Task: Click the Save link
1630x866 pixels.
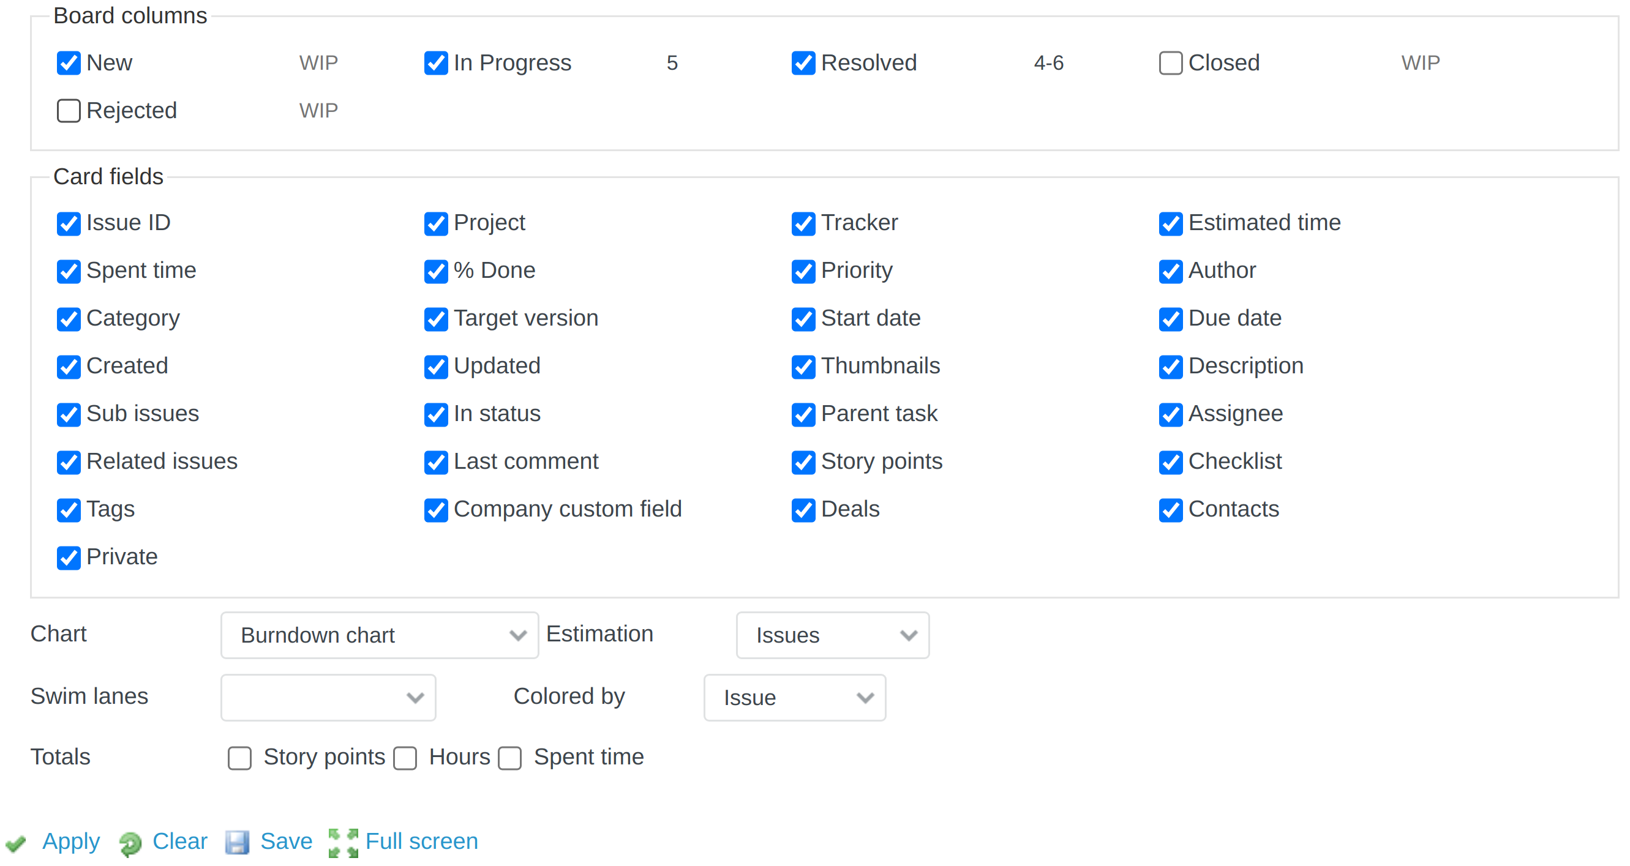Action: (285, 842)
